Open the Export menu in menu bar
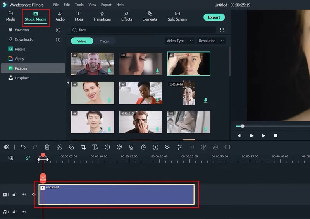 click(x=106, y=5)
